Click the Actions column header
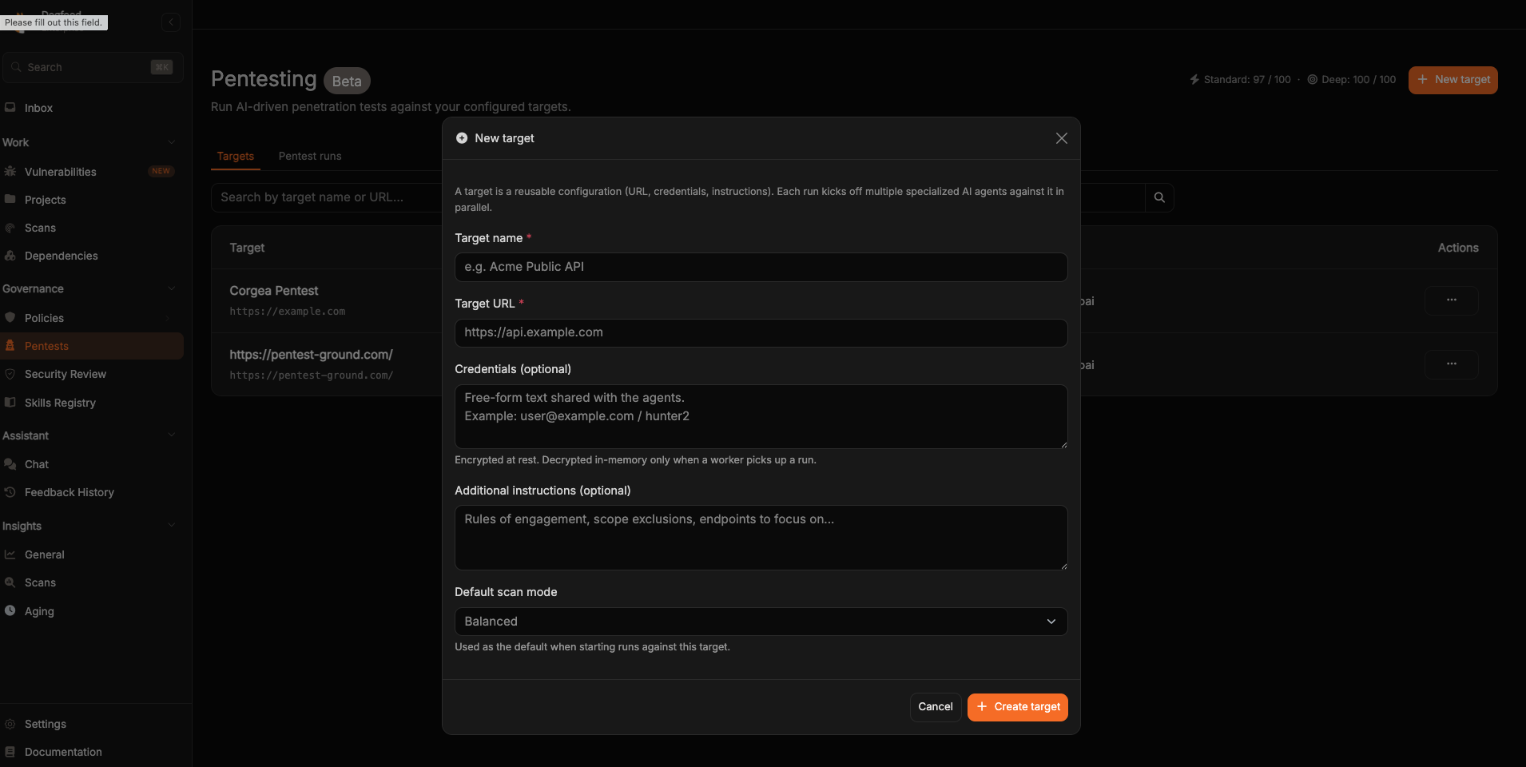The image size is (1526, 767). click(1457, 248)
